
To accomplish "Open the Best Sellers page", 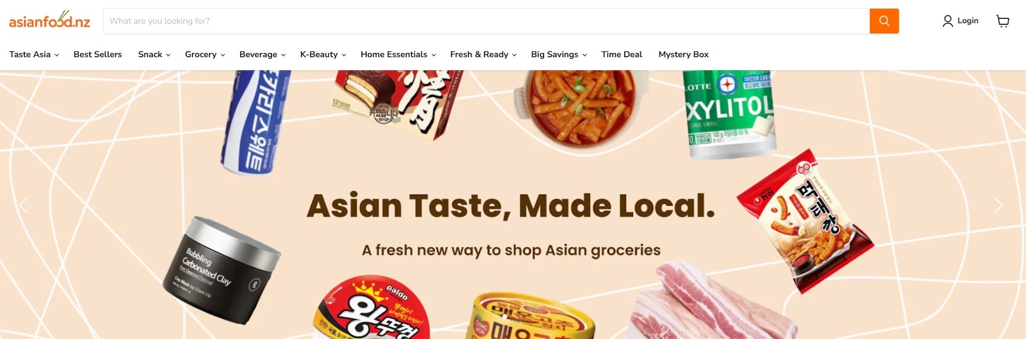I will 97,55.
